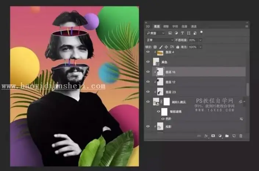Switch to the 调整 tab
The image size is (259, 171).
(166, 26)
